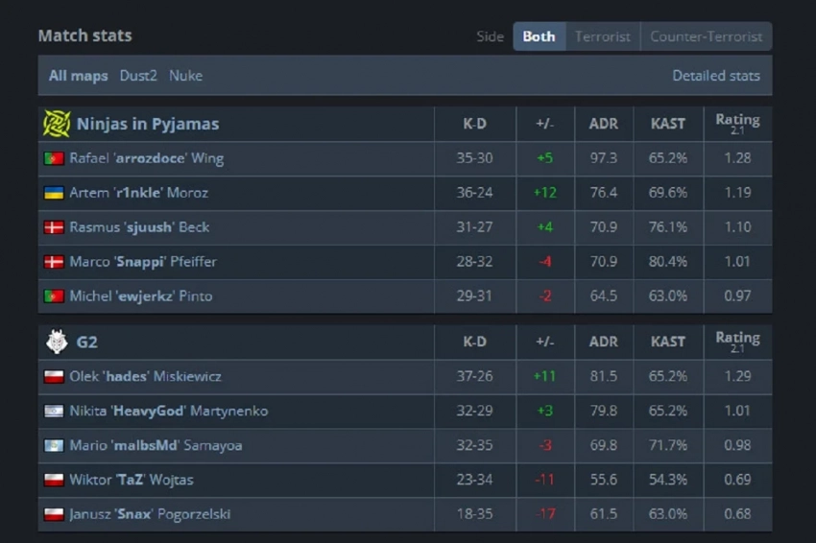Click the Poland flag beside hades
816x543 pixels.
(x=54, y=376)
